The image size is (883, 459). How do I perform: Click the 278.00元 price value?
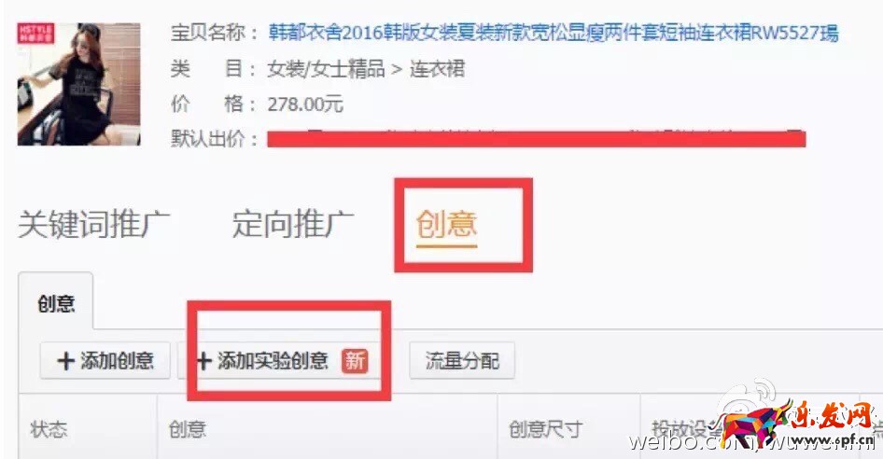coord(305,104)
